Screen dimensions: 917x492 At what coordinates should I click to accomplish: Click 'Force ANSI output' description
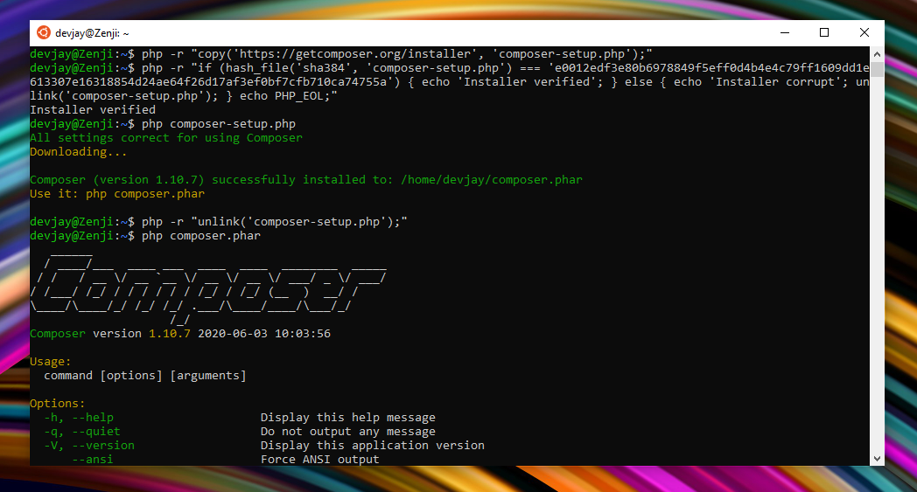tap(320, 460)
